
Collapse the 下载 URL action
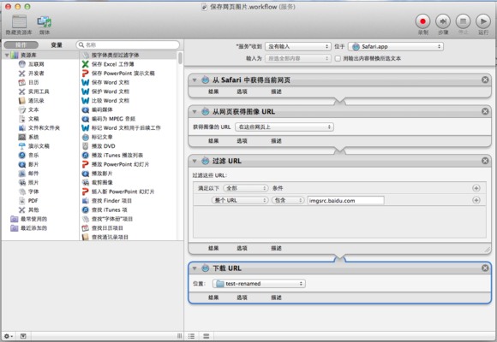click(195, 268)
